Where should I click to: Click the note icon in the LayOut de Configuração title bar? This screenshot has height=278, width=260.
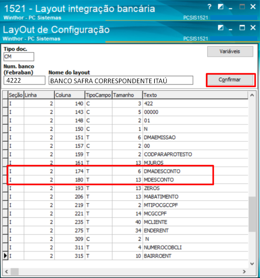click(x=220, y=28)
